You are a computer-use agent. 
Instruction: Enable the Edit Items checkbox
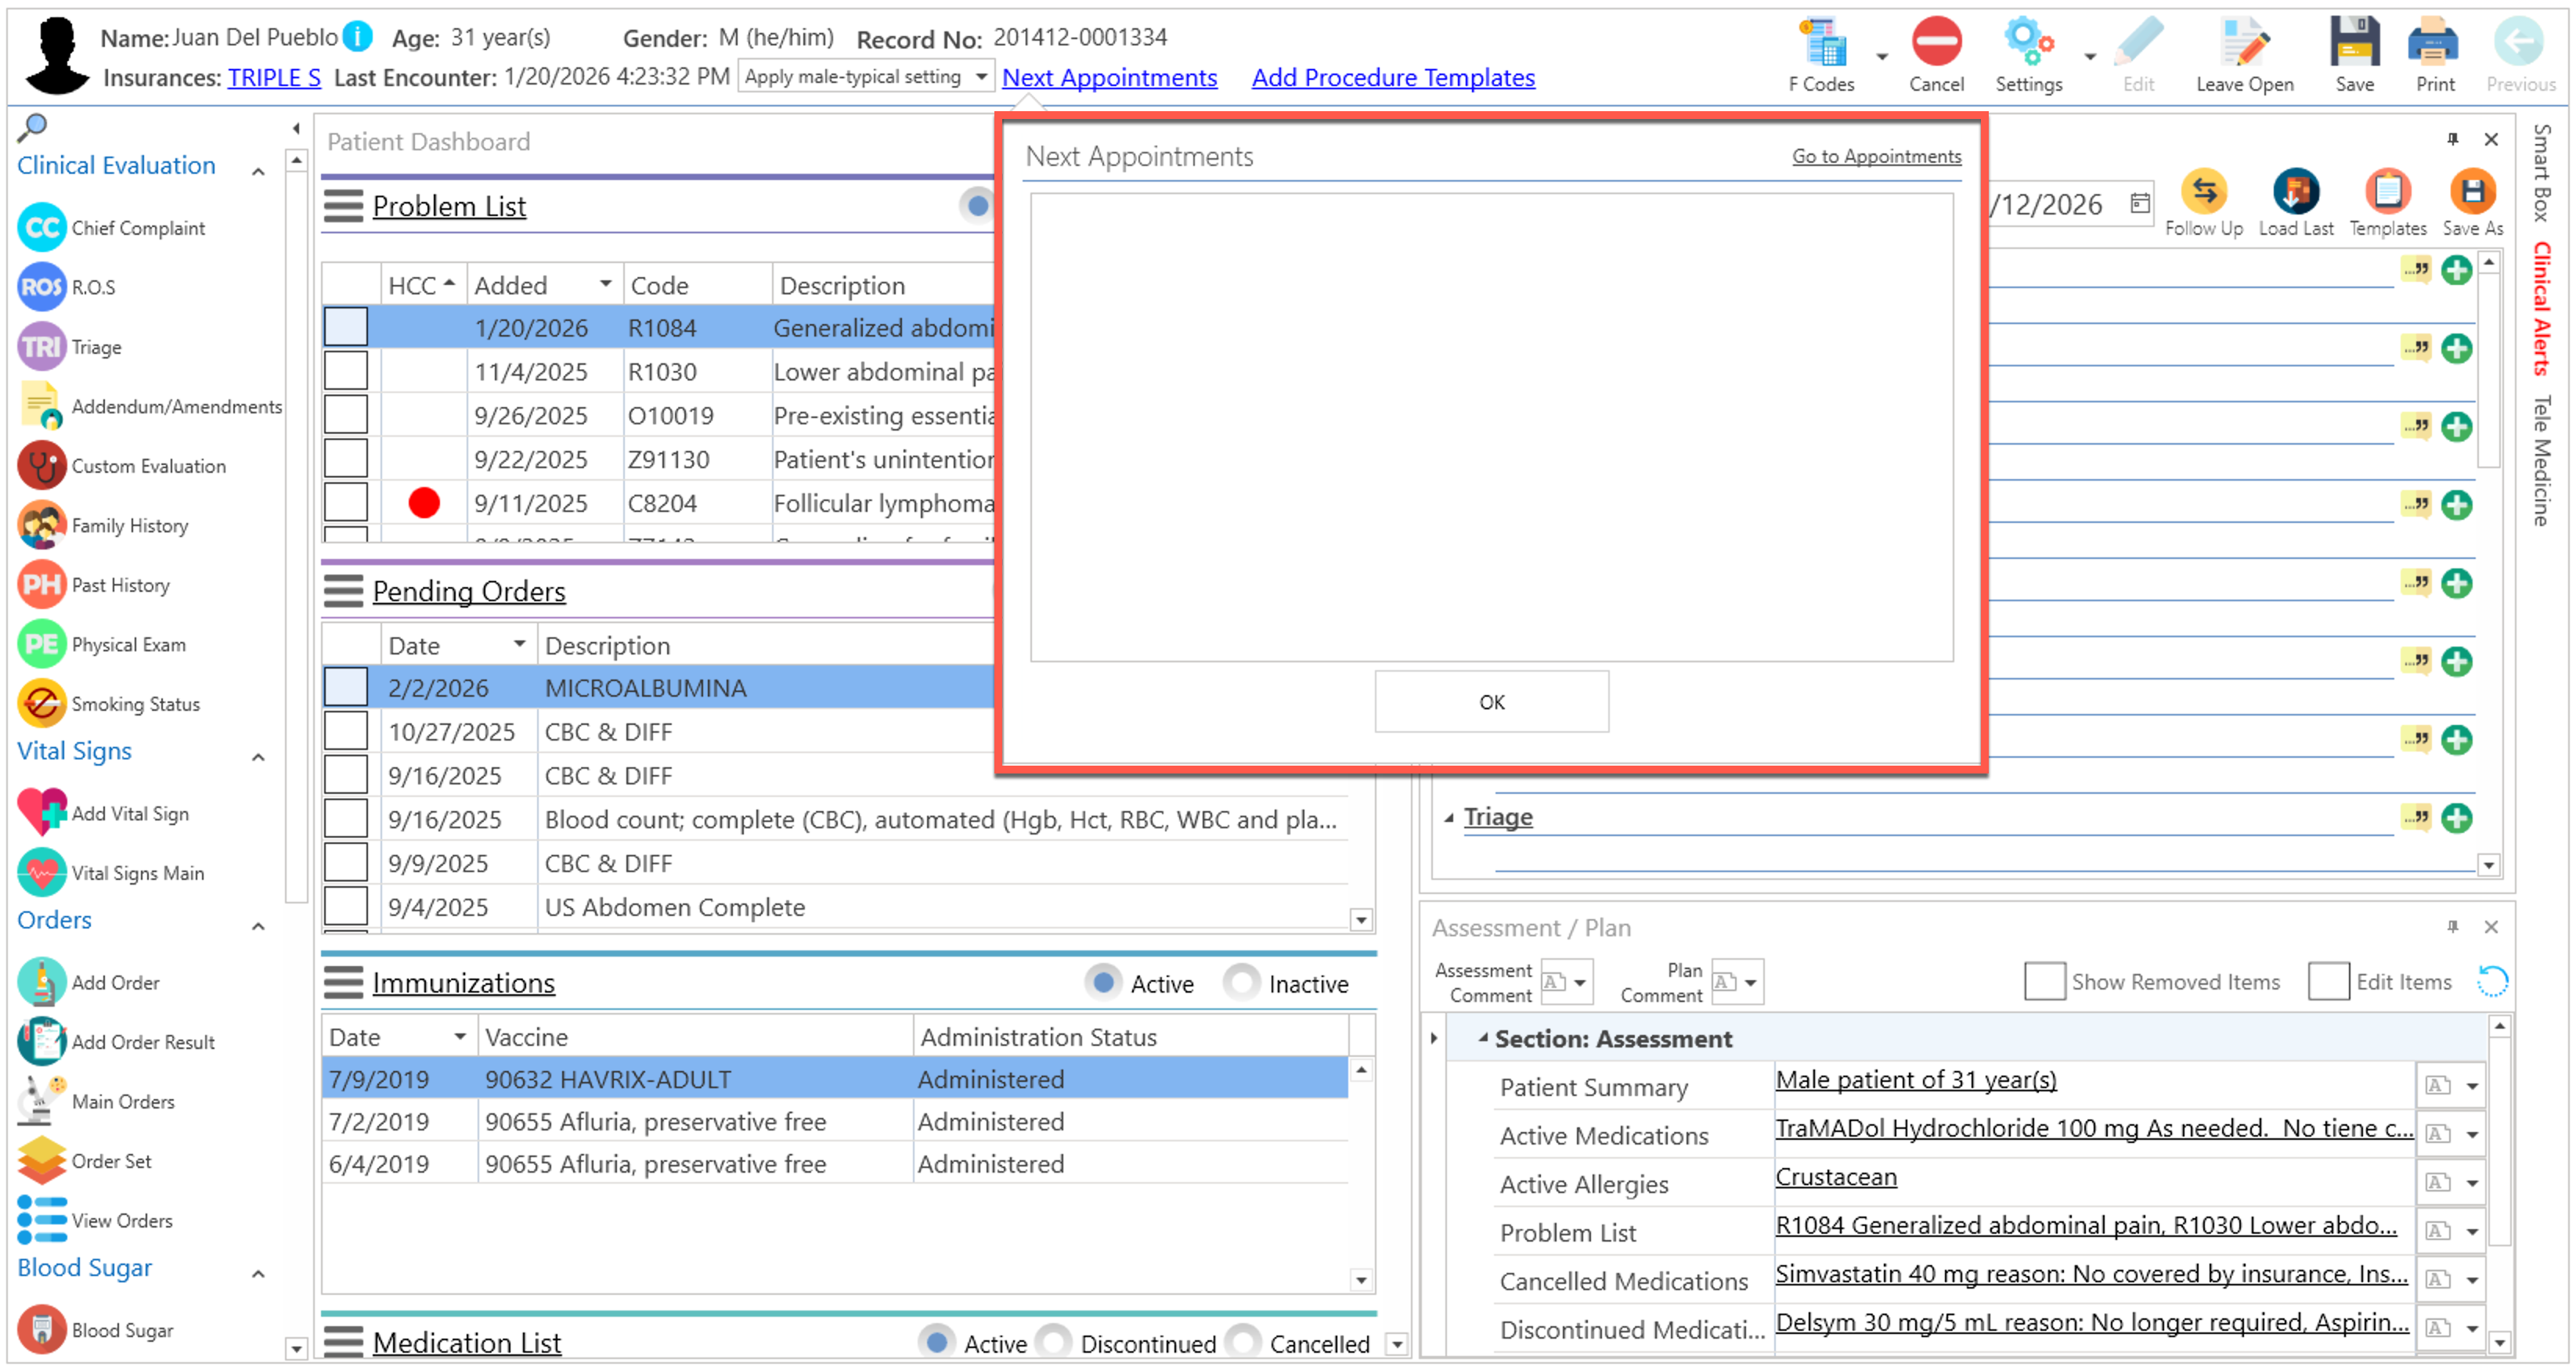coord(2328,982)
